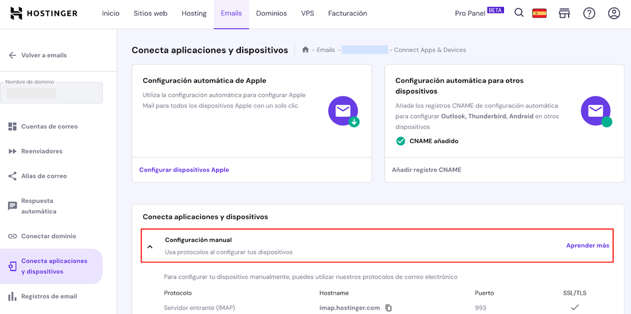Switch to the Dominios tab
Image resolution: width=631 pixels, height=314 pixels.
coord(271,14)
